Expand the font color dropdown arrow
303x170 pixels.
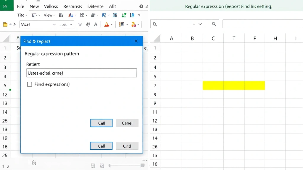pyautogui.click(x=112, y=24)
